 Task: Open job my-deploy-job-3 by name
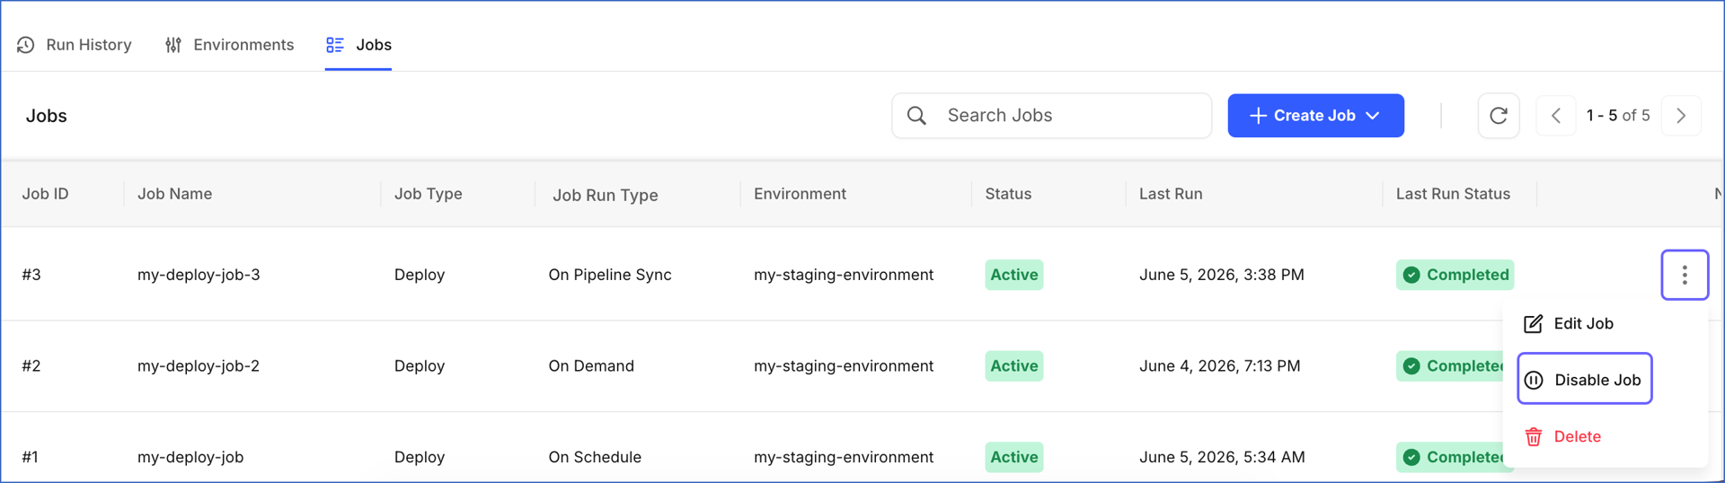click(199, 275)
